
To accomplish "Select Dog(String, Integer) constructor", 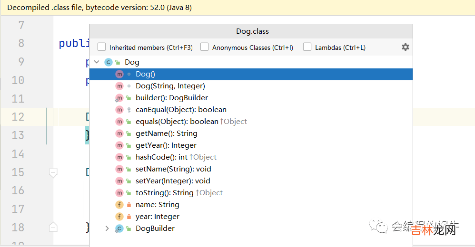I will (x=170, y=86).
